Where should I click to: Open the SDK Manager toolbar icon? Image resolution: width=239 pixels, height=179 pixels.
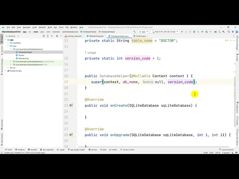pyautogui.click(x=223, y=32)
